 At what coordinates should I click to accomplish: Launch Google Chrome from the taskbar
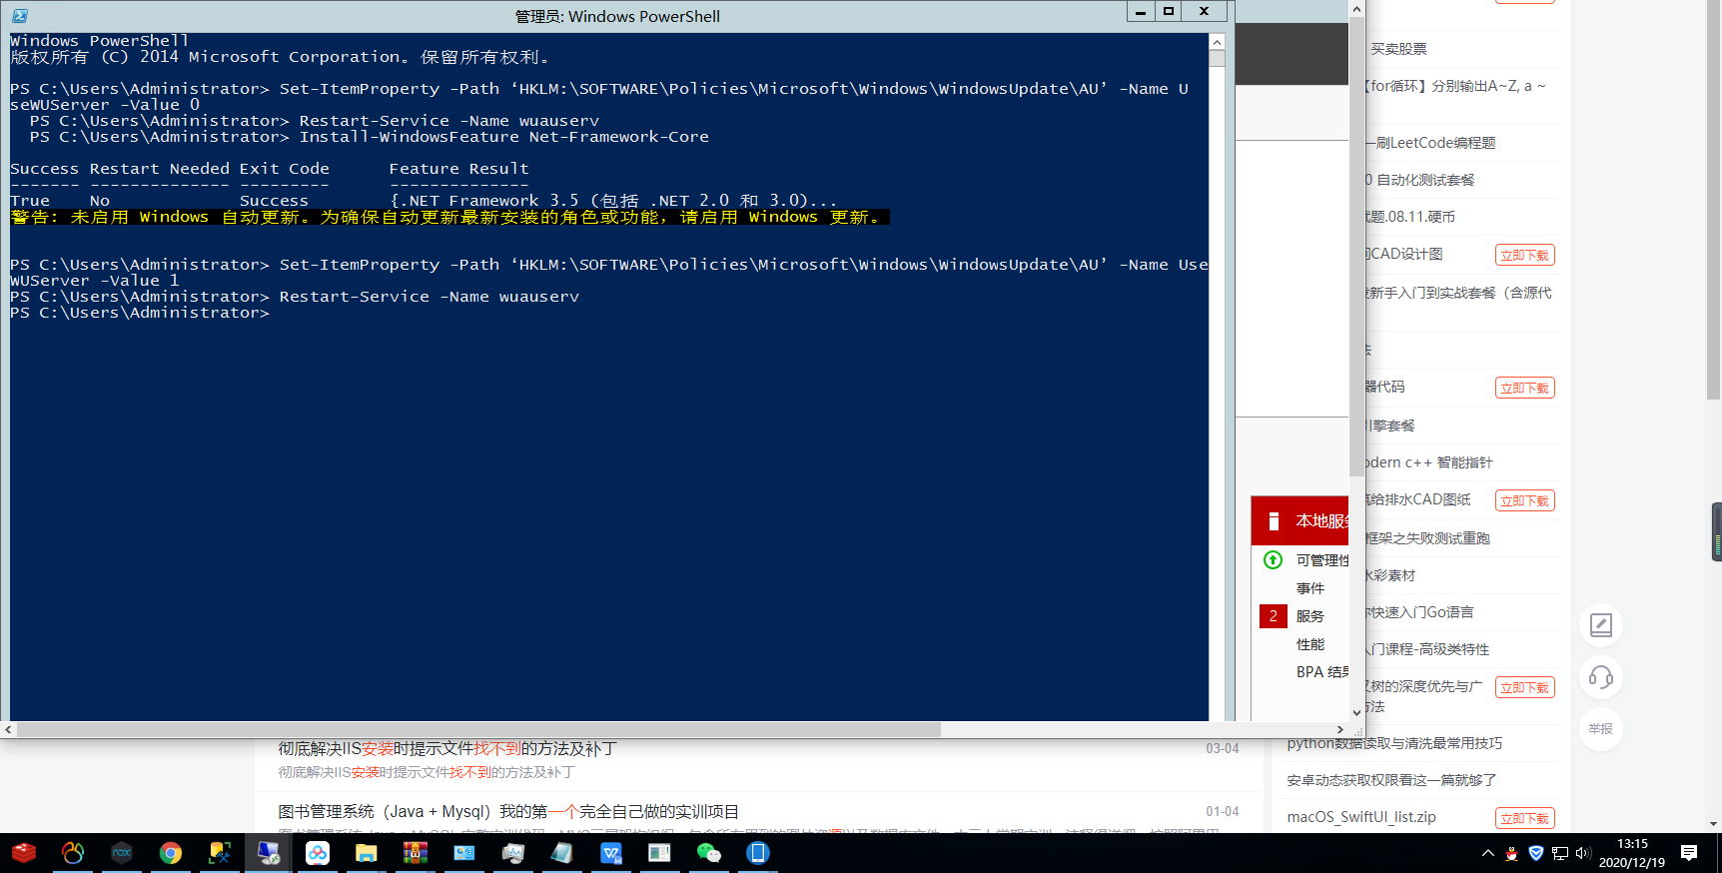[x=171, y=853]
